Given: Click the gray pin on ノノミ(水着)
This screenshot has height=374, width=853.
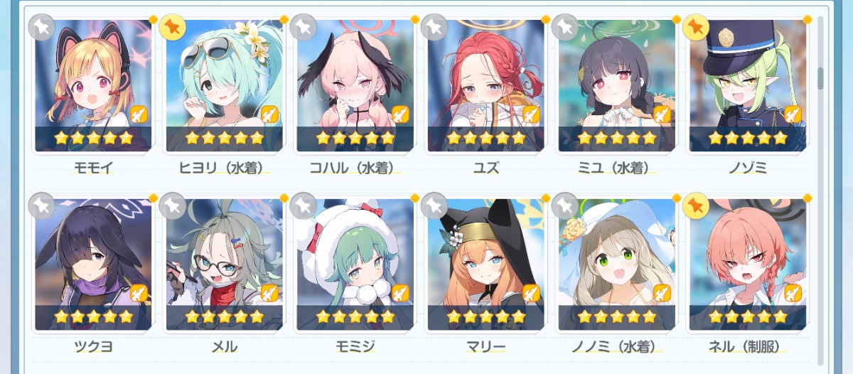Looking at the screenshot, I should (x=565, y=206).
